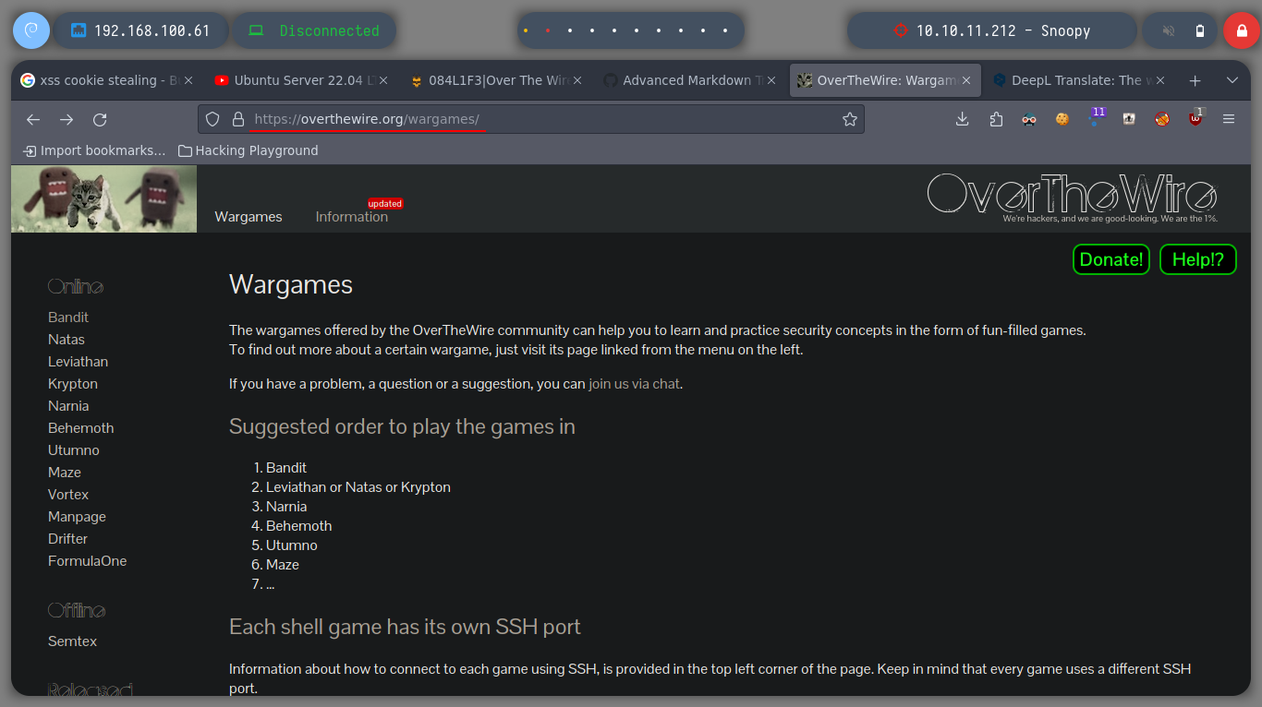Click the overthewire.org URL address field
1262x707 pixels.
pos(531,119)
